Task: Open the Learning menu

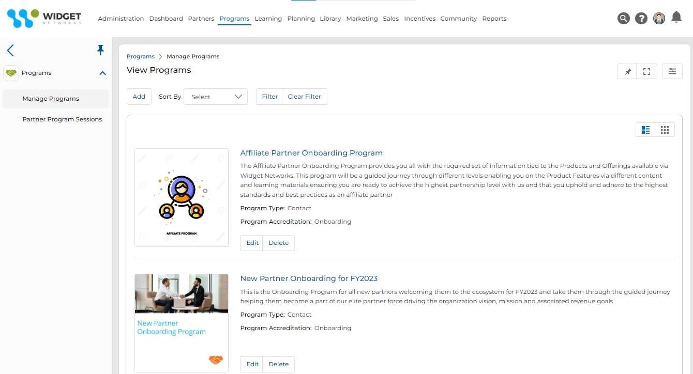Action: pyautogui.click(x=268, y=19)
